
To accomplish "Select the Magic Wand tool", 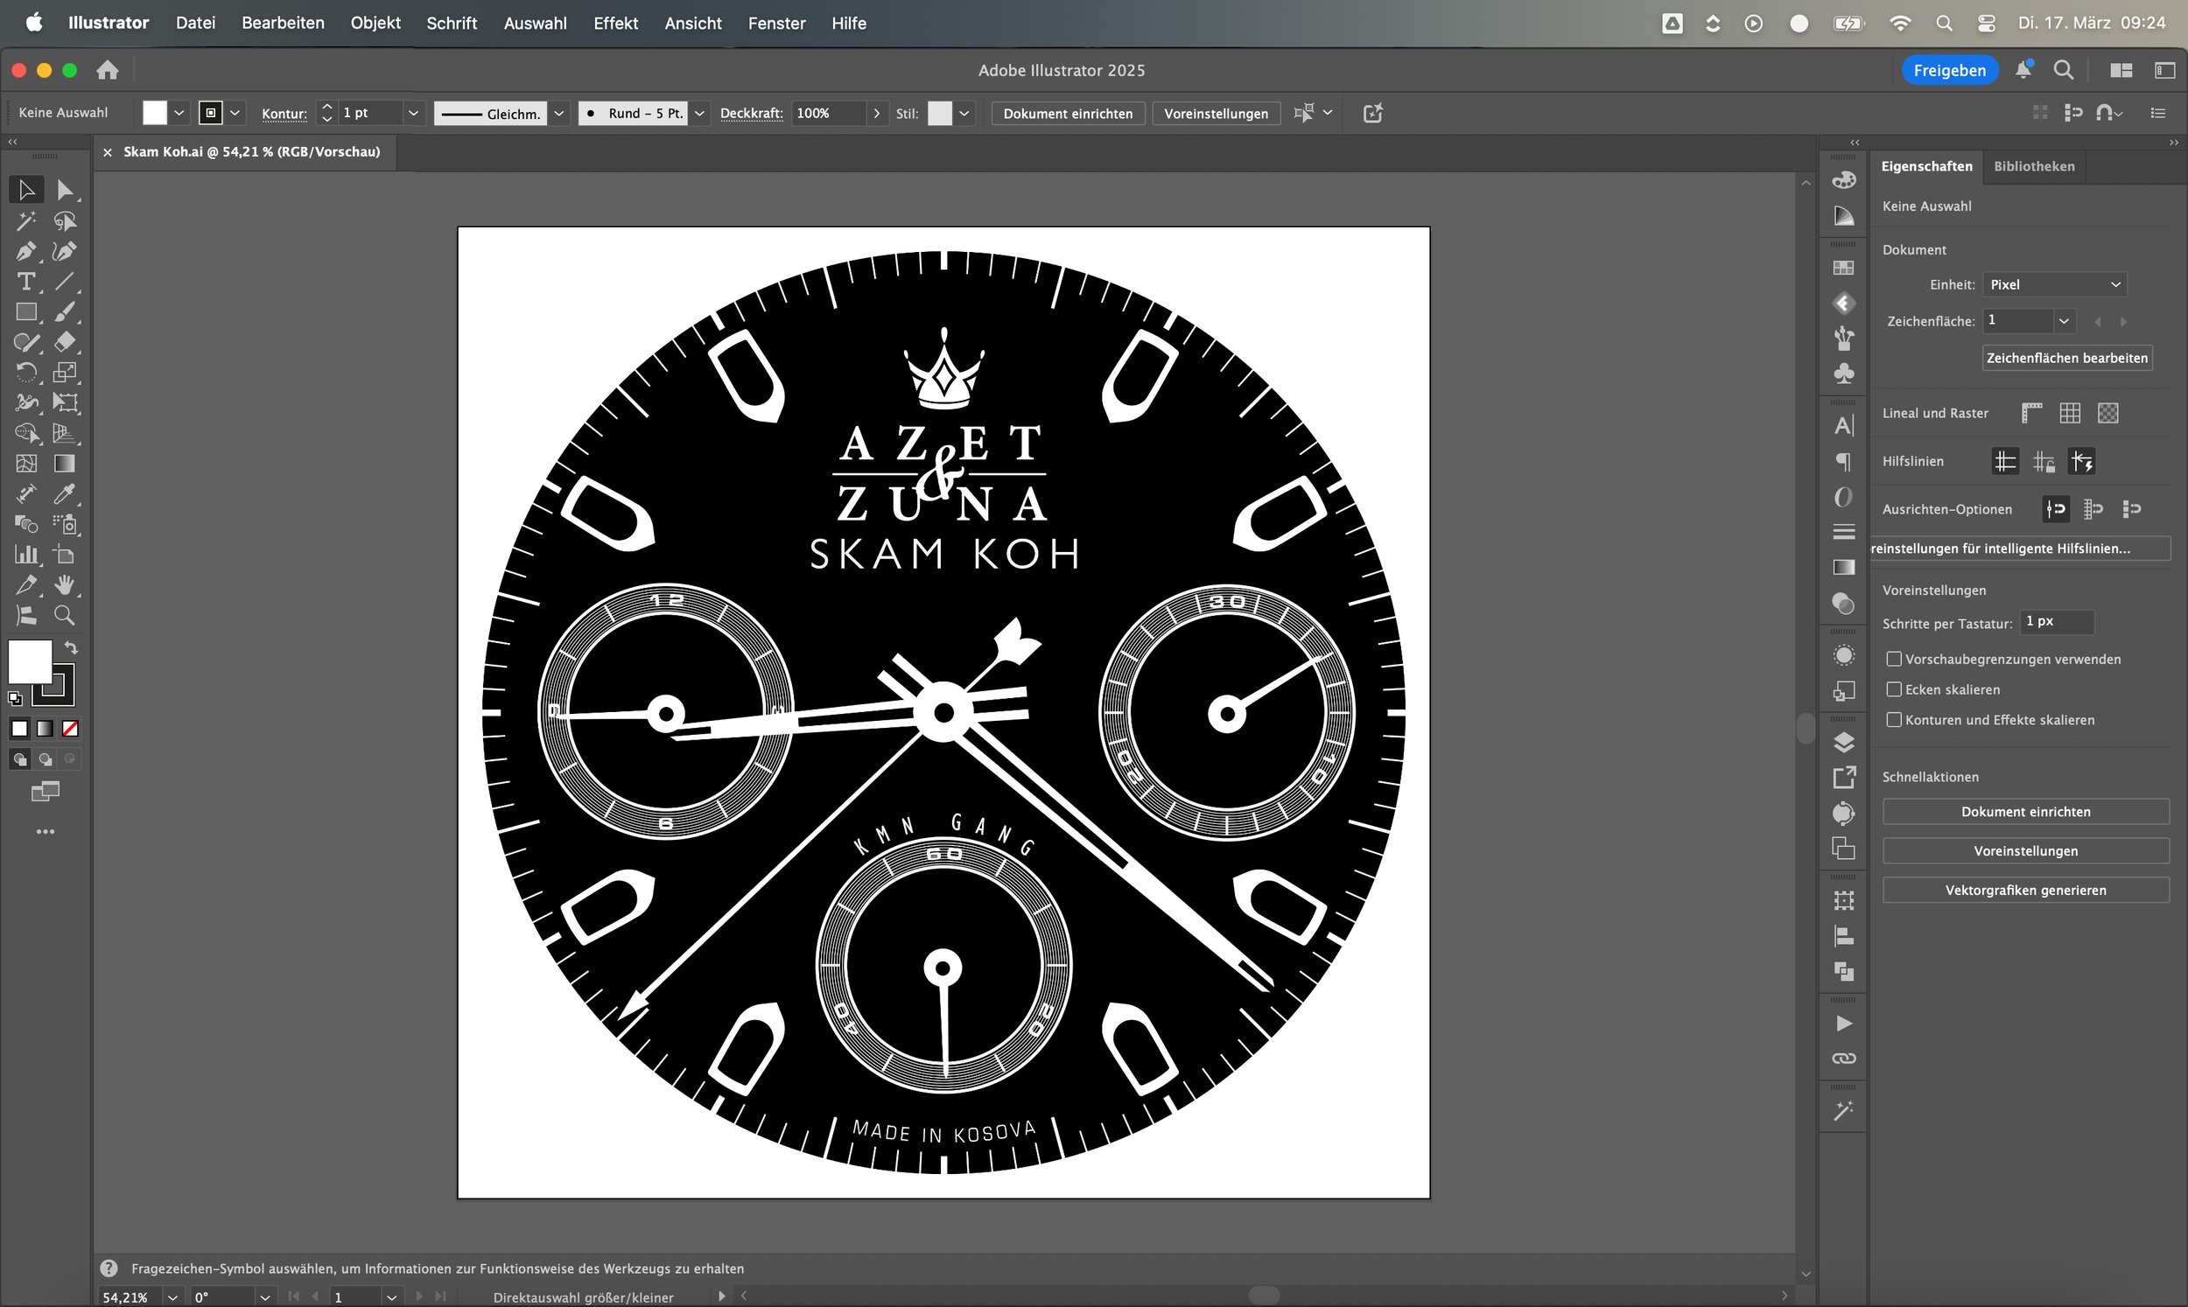I will pos(25,221).
